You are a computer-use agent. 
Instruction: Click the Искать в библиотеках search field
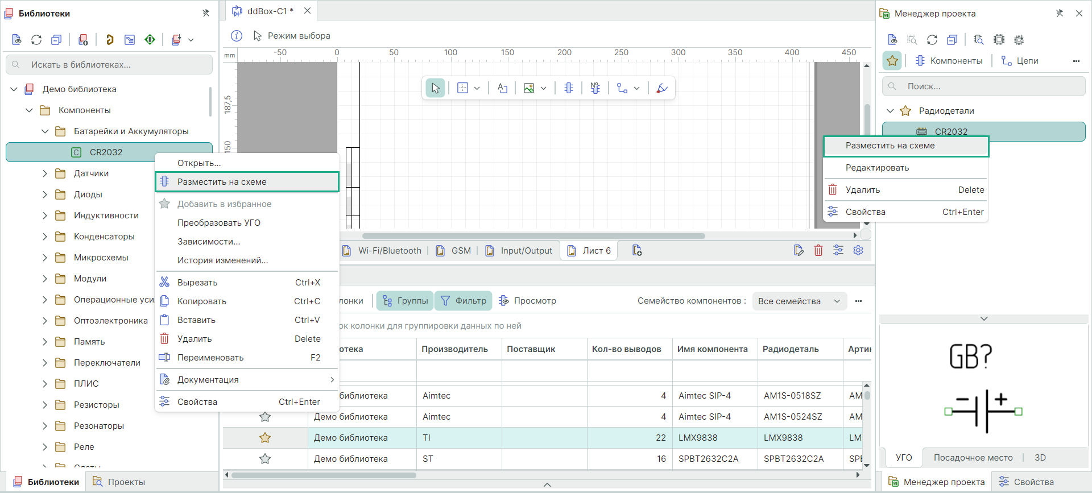(x=109, y=65)
